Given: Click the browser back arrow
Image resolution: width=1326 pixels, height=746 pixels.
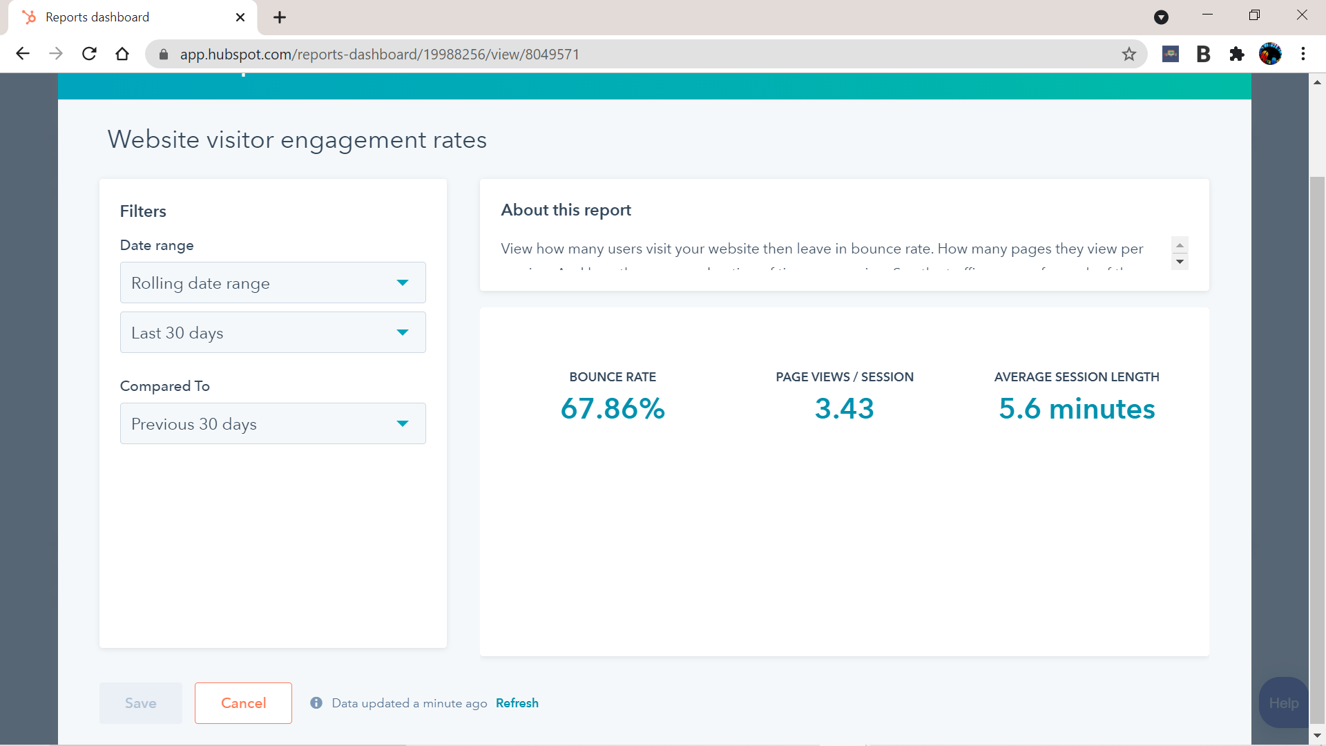Looking at the screenshot, I should (x=23, y=54).
